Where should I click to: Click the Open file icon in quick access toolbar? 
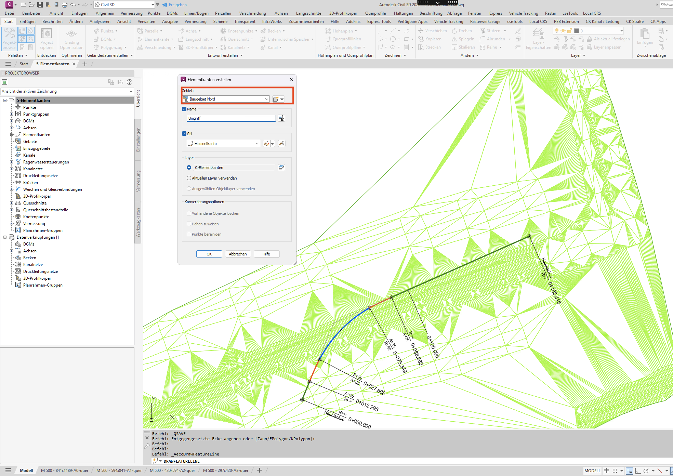(32, 4)
